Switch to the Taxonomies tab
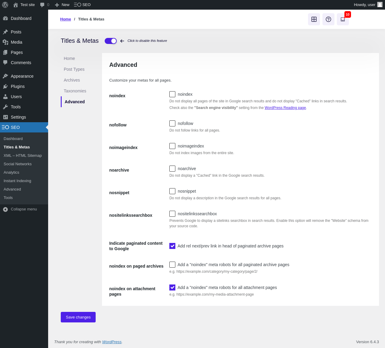Viewport: 385px width, 348px height. [75, 91]
